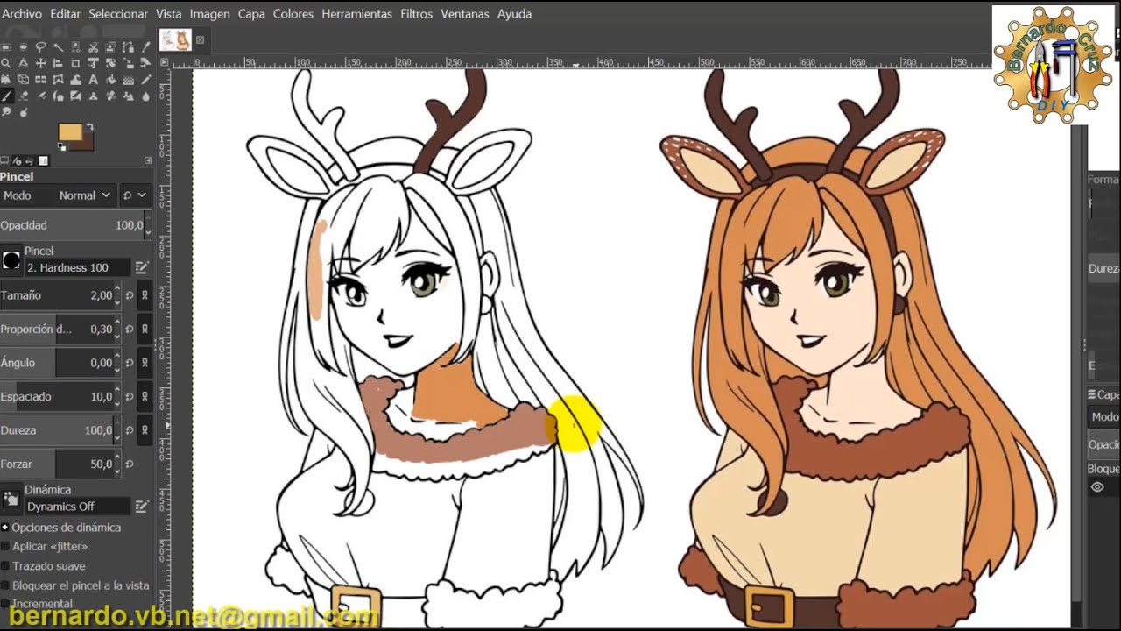Expand Opciones de dinámica section
The width and height of the screenshot is (1121, 631).
pos(5,528)
